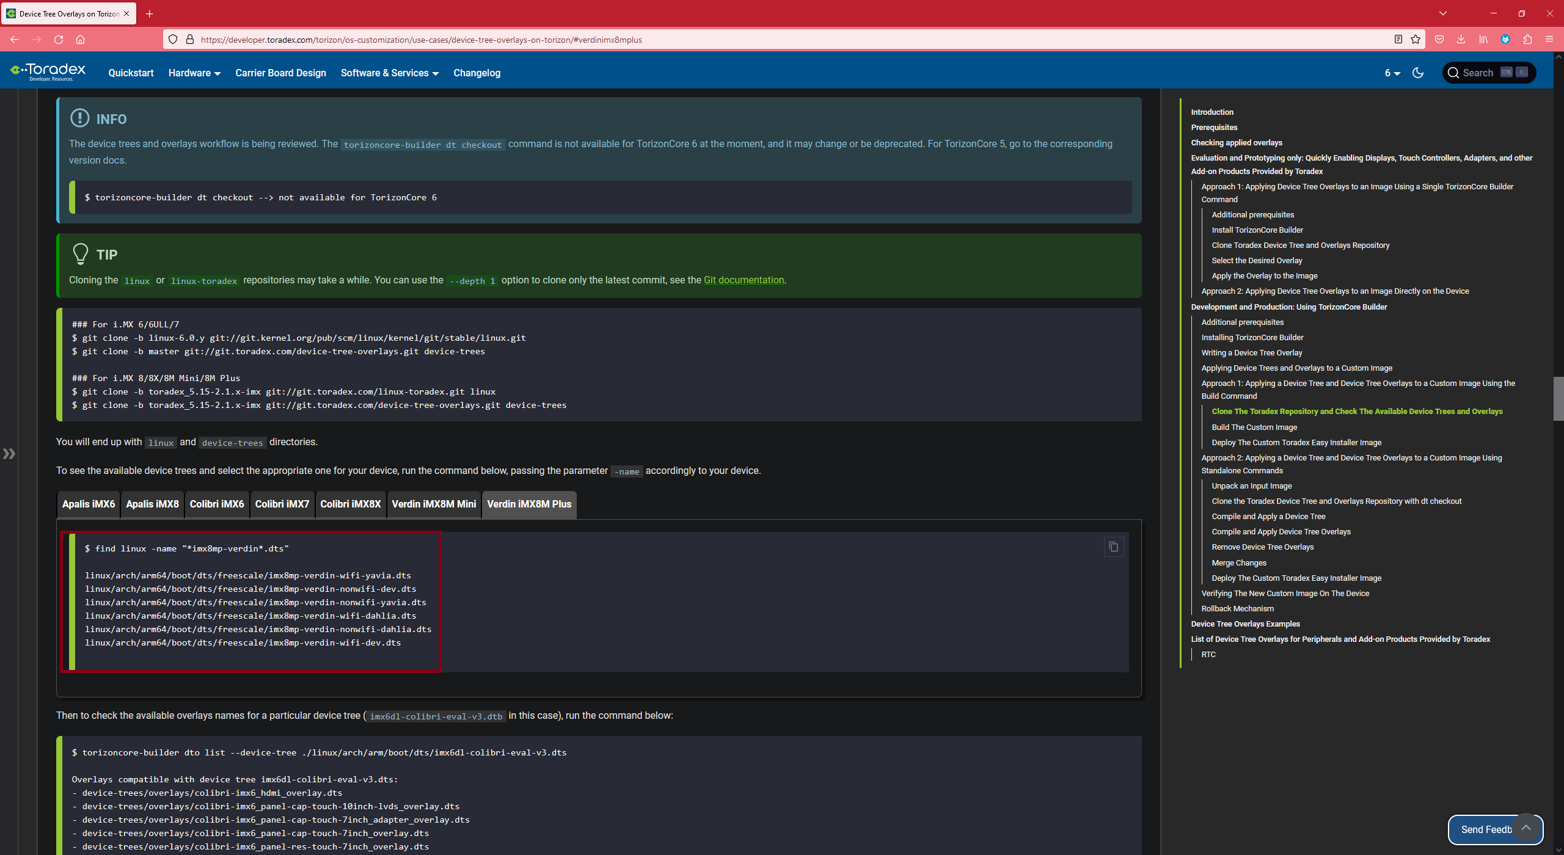
Task: Jump to Prerequisites section
Action: pos(1213,127)
